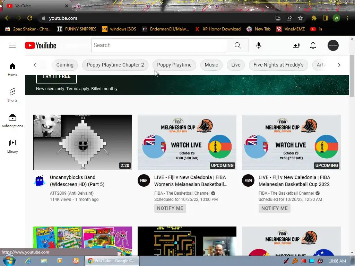
Task: Bookmark this page with star icon
Action: (x=300, y=18)
